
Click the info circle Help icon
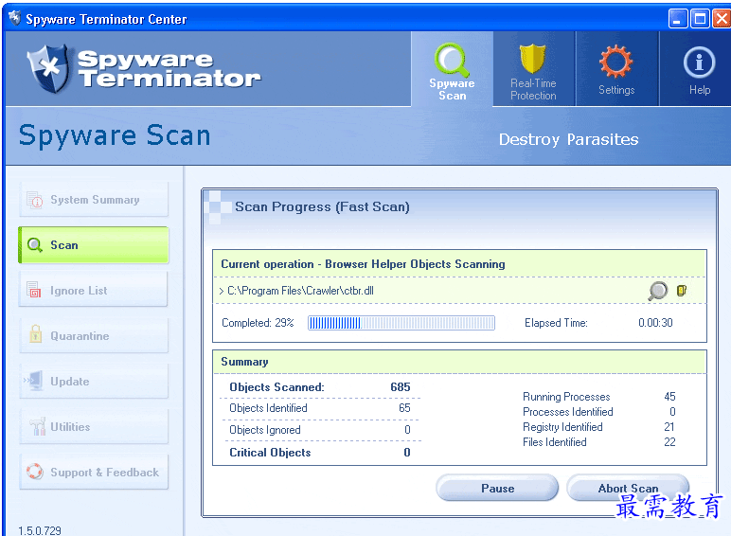click(700, 62)
